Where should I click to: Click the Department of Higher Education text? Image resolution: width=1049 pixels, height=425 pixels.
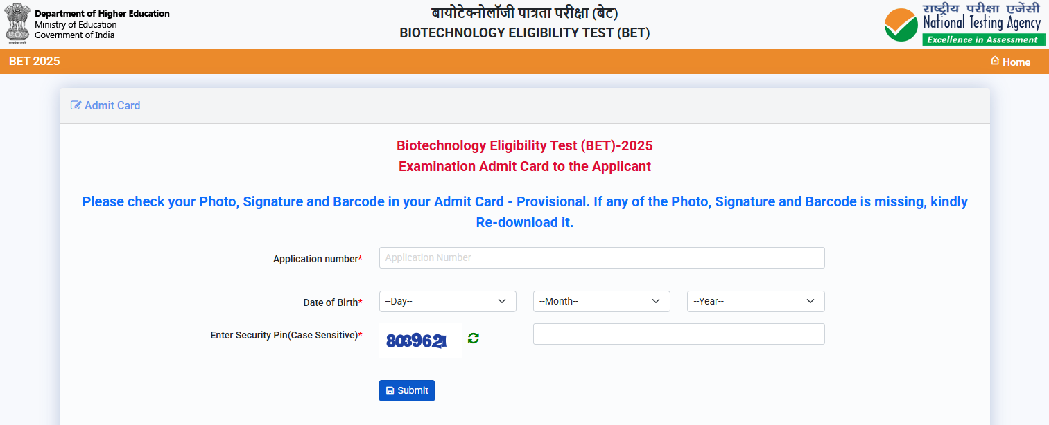(101, 12)
